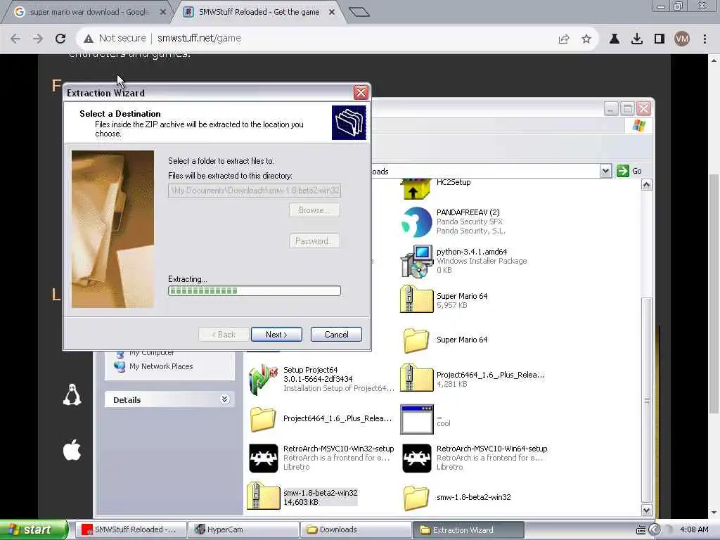720x540 pixels.
Task: Bookmark this page with the star icon
Action: pos(586,39)
